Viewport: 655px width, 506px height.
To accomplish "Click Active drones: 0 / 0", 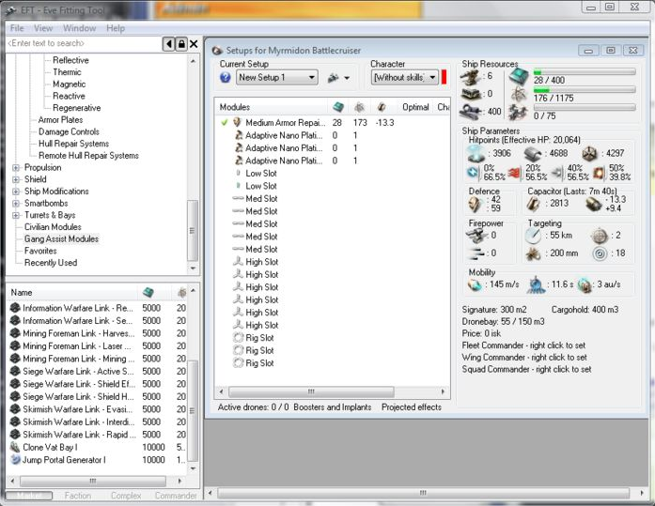I will click(253, 407).
